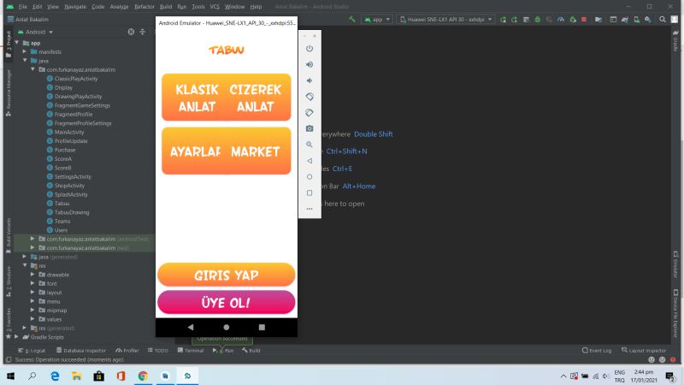Open the Terminal tool window tab
Screen dimensions: 684x385
191,350
